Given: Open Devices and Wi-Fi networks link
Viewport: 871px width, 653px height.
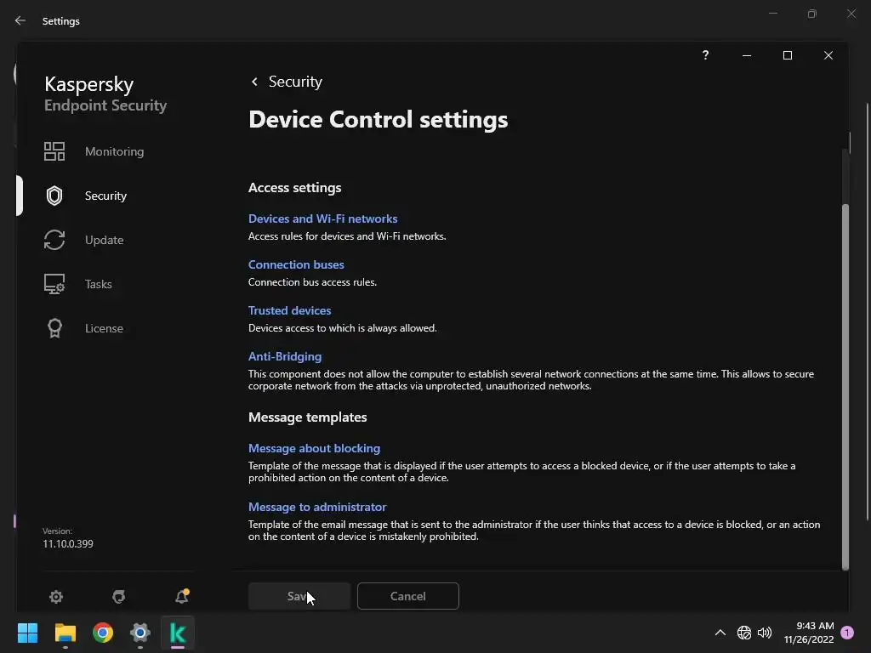Looking at the screenshot, I should point(322,219).
